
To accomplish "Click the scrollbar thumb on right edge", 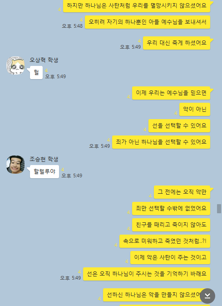I will coord(219,209).
